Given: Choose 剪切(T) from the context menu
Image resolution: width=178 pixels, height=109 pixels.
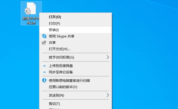Looking at the screenshot, I should tap(76, 104).
